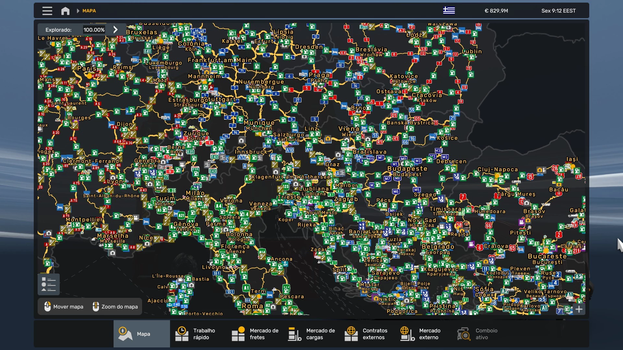
Task: Click the plus icon at map corner
Action: 579,309
